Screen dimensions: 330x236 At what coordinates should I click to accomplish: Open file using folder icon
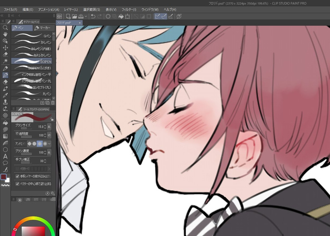74,16
